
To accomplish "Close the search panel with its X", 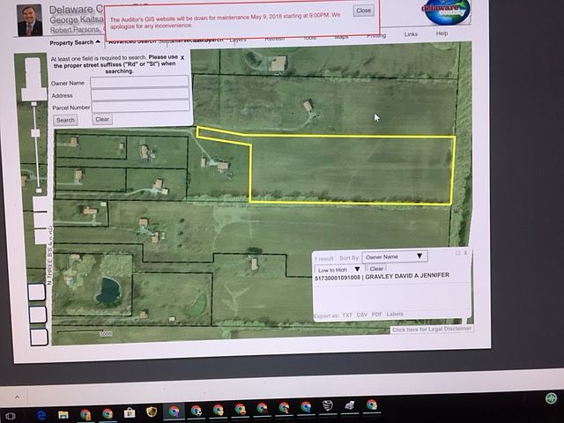I will [x=182, y=57].
